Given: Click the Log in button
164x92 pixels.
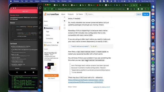Looking at the screenshot, I should tap(139, 14).
